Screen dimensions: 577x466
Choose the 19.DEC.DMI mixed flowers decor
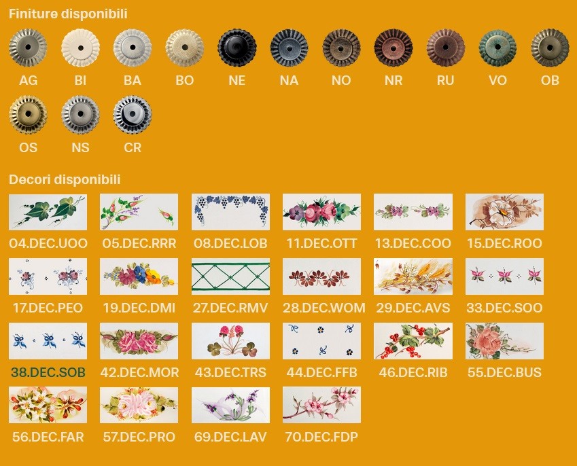point(139,276)
